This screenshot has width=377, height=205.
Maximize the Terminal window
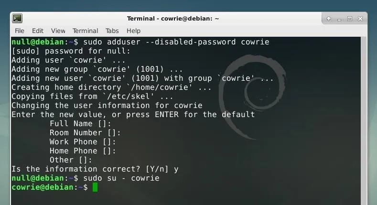pos(350,19)
